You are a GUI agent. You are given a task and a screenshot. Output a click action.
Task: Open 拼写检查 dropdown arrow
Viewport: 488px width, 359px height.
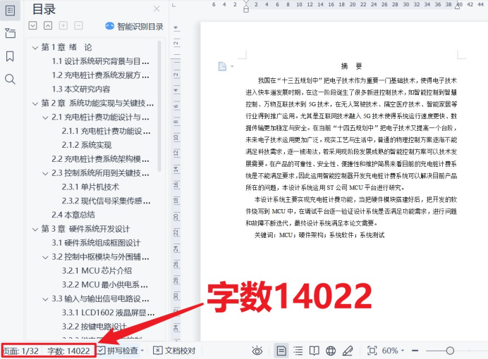[x=142, y=351]
